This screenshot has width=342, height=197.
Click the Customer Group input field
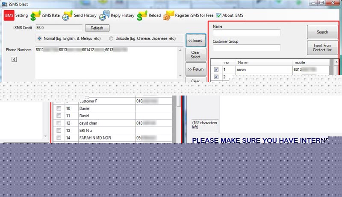click(247, 48)
